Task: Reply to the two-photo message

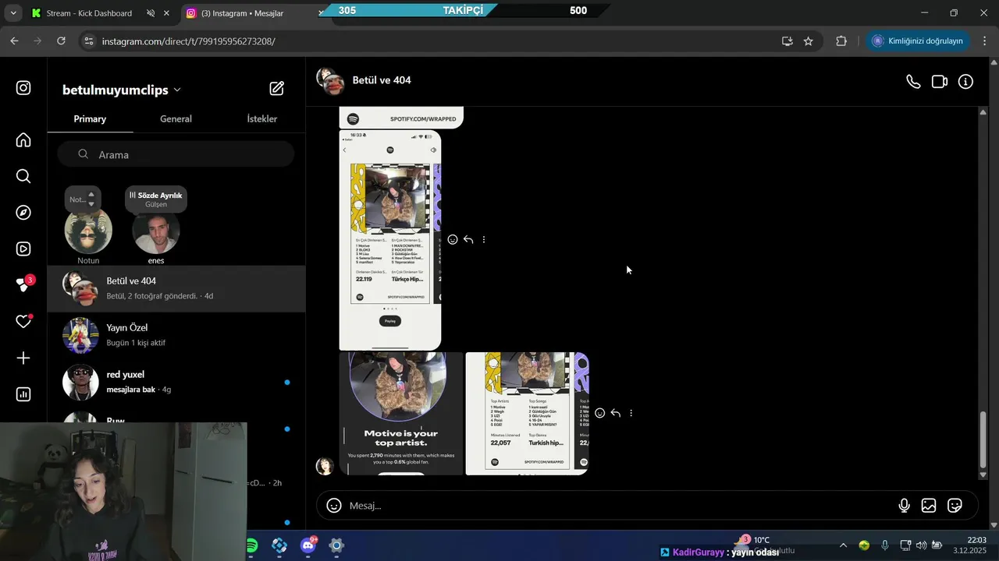Action: pos(616,413)
